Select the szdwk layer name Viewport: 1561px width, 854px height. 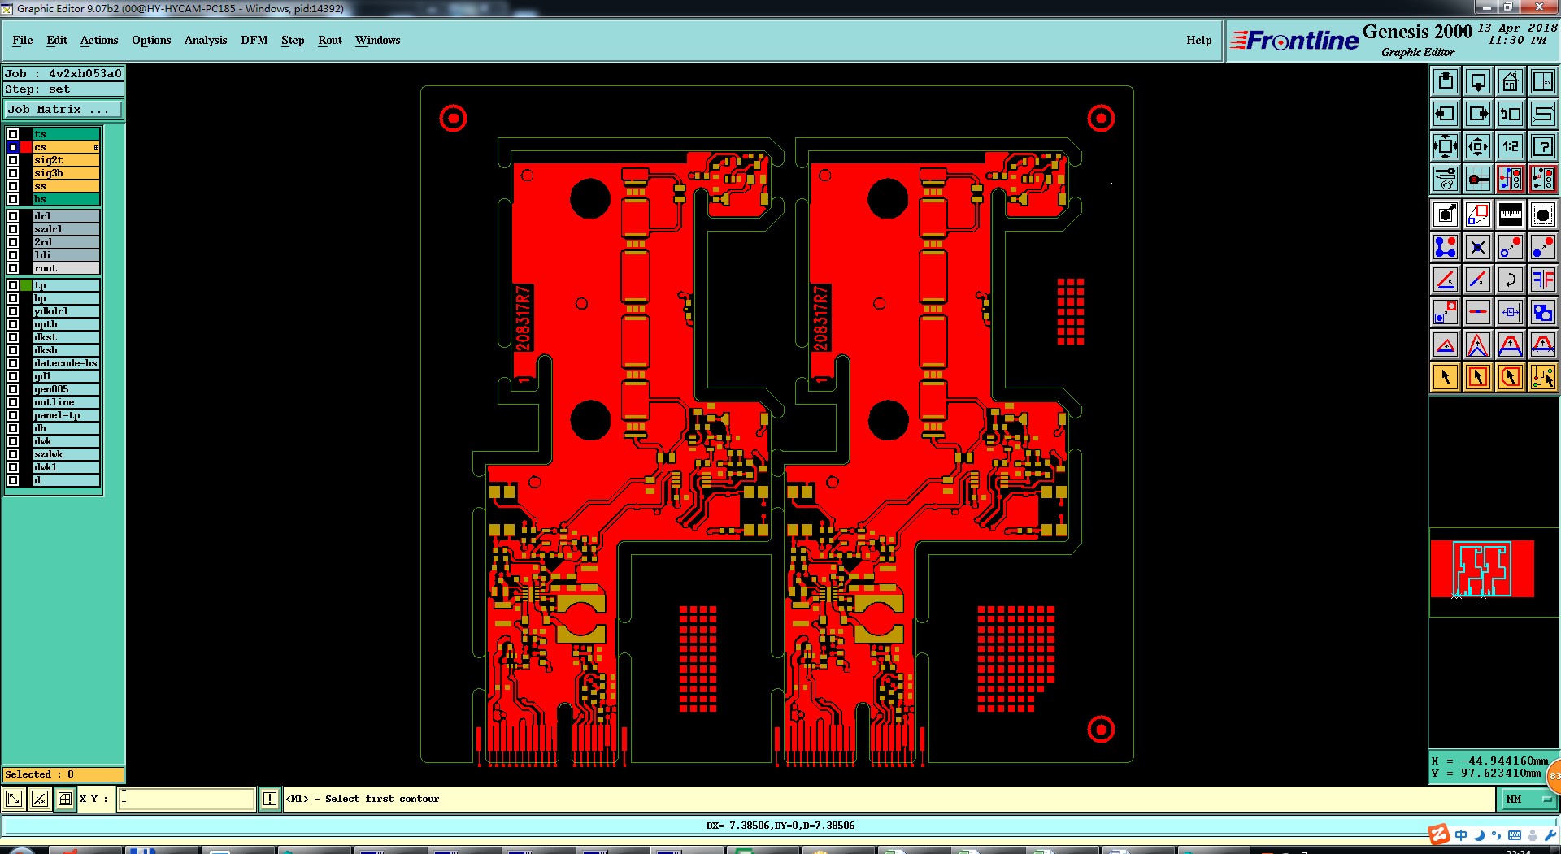[x=66, y=454]
